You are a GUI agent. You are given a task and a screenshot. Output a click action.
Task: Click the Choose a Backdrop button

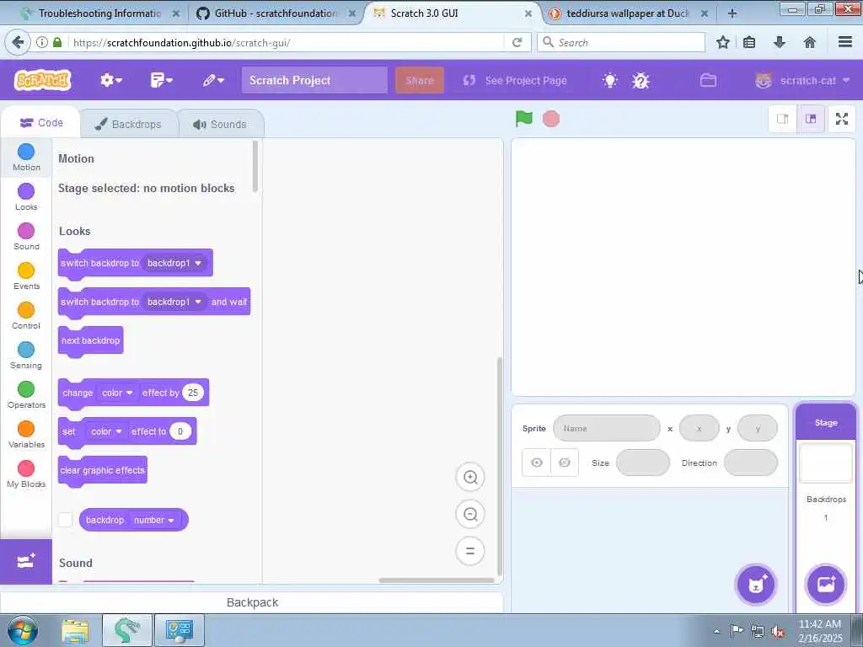click(826, 585)
